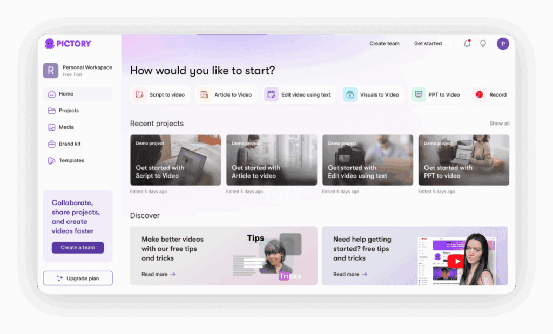The width and height of the screenshot is (553, 334).
Task: Click the Upgrade plan button
Action: click(x=78, y=278)
